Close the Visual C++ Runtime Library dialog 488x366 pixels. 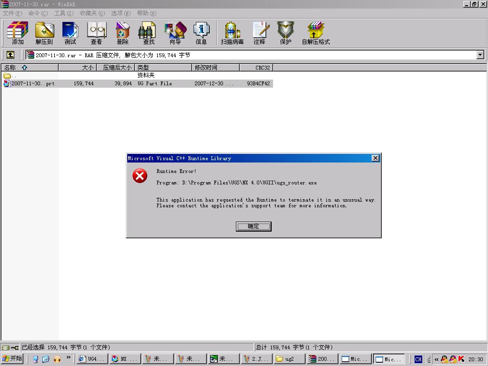tap(376, 158)
